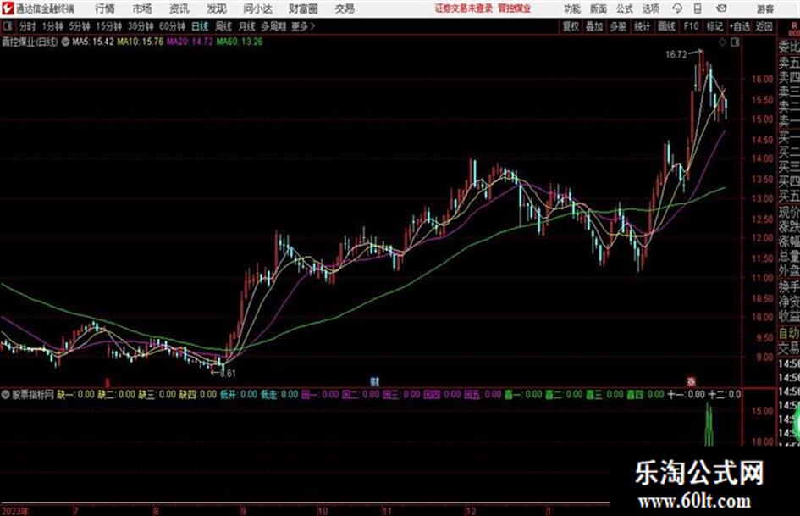The width and height of the screenshot is (800, 516).
Task: Open the 行情 menu
Action: pyautogui.click(x=105, y=8)
